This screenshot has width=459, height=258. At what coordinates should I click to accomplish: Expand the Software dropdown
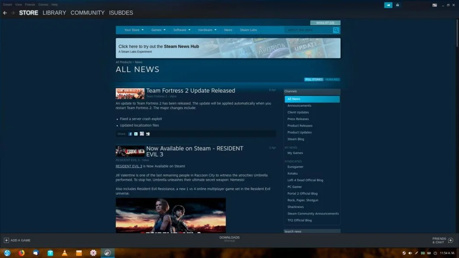[182, 30]
